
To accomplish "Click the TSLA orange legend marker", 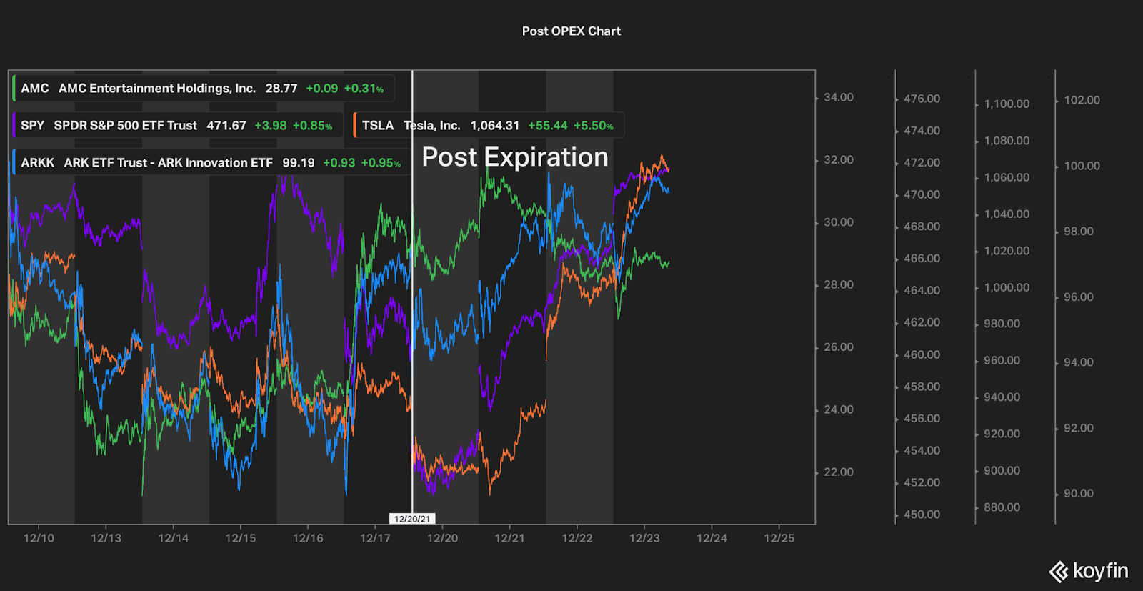I will tap(355, 126).
